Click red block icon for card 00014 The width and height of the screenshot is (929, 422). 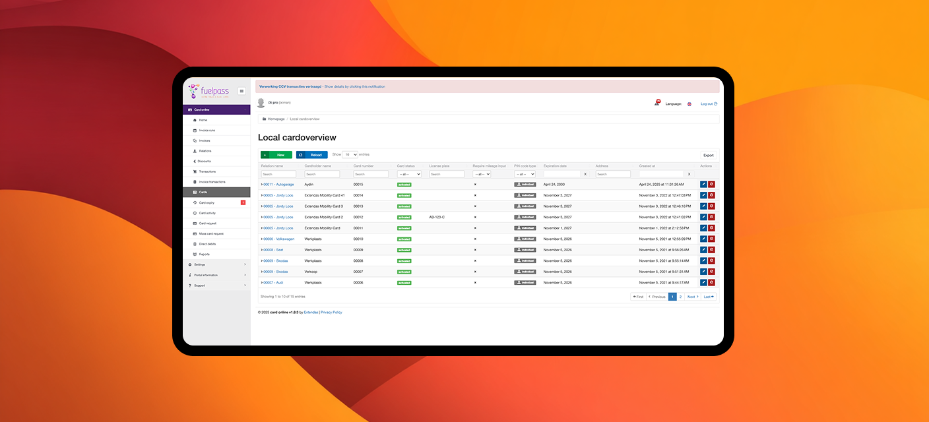click(711, 195)
